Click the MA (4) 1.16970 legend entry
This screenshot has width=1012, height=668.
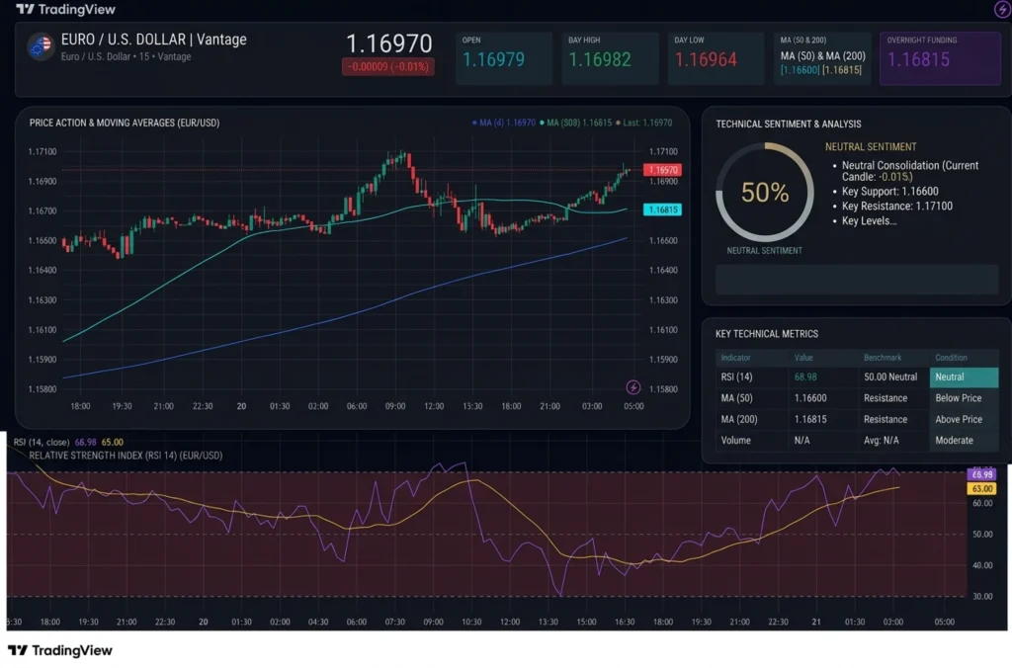(x=504, y=123)
